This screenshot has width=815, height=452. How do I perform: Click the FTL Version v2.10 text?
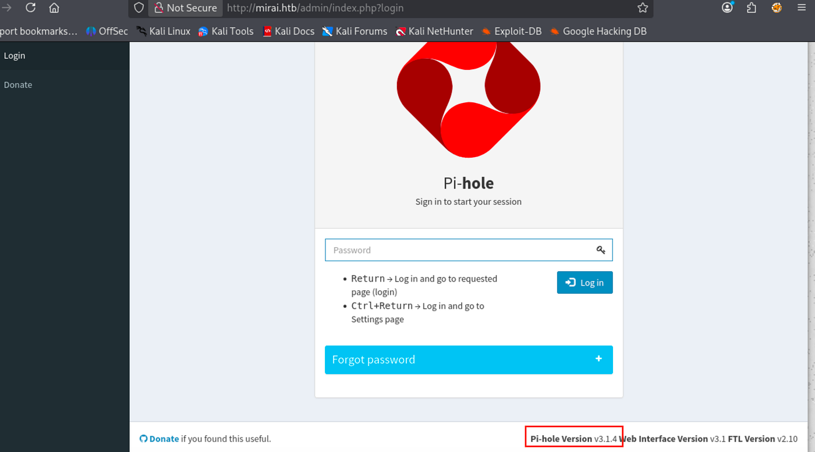[763, 439]
